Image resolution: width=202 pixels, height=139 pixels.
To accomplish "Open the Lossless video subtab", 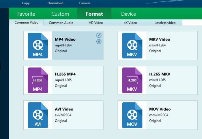I will pyautogui.click(x=165, y=23).
